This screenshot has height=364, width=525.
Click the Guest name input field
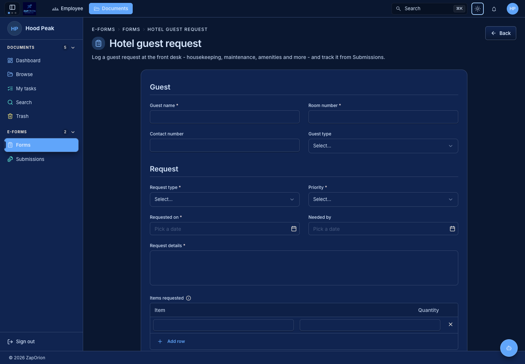(x=225, y=117)
